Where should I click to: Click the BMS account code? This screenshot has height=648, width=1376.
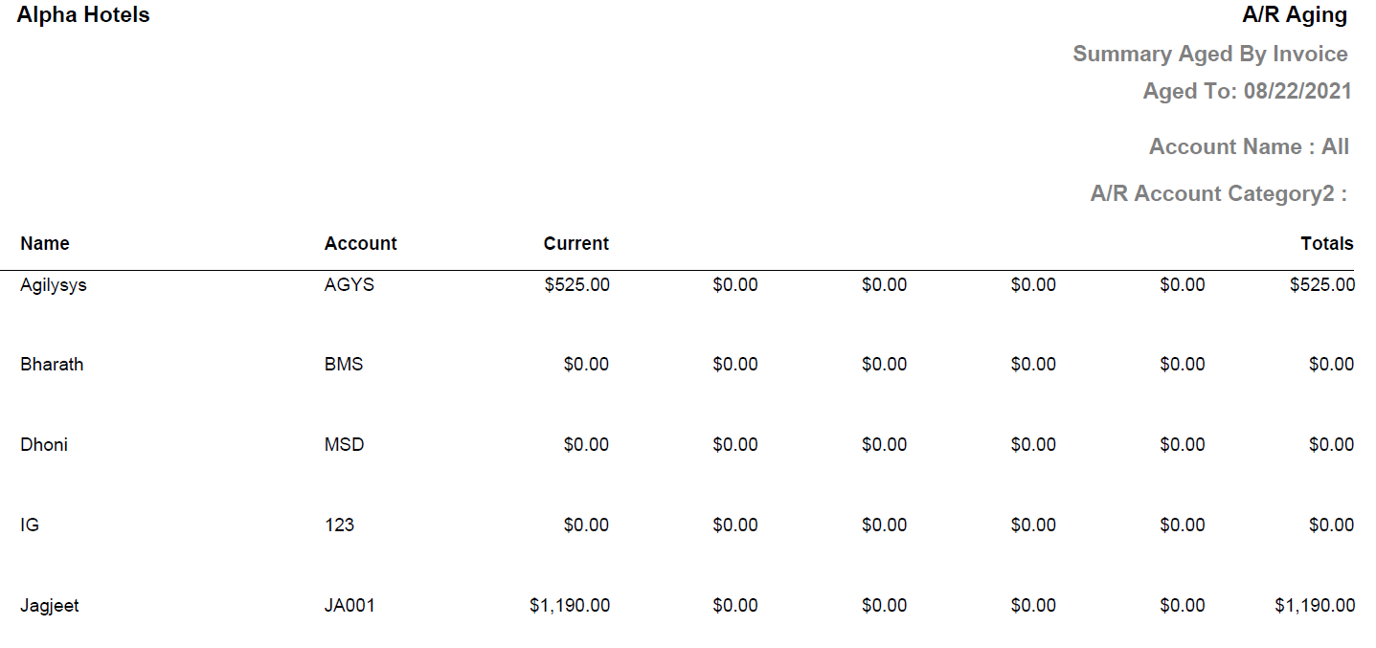[x=344, y=364]
